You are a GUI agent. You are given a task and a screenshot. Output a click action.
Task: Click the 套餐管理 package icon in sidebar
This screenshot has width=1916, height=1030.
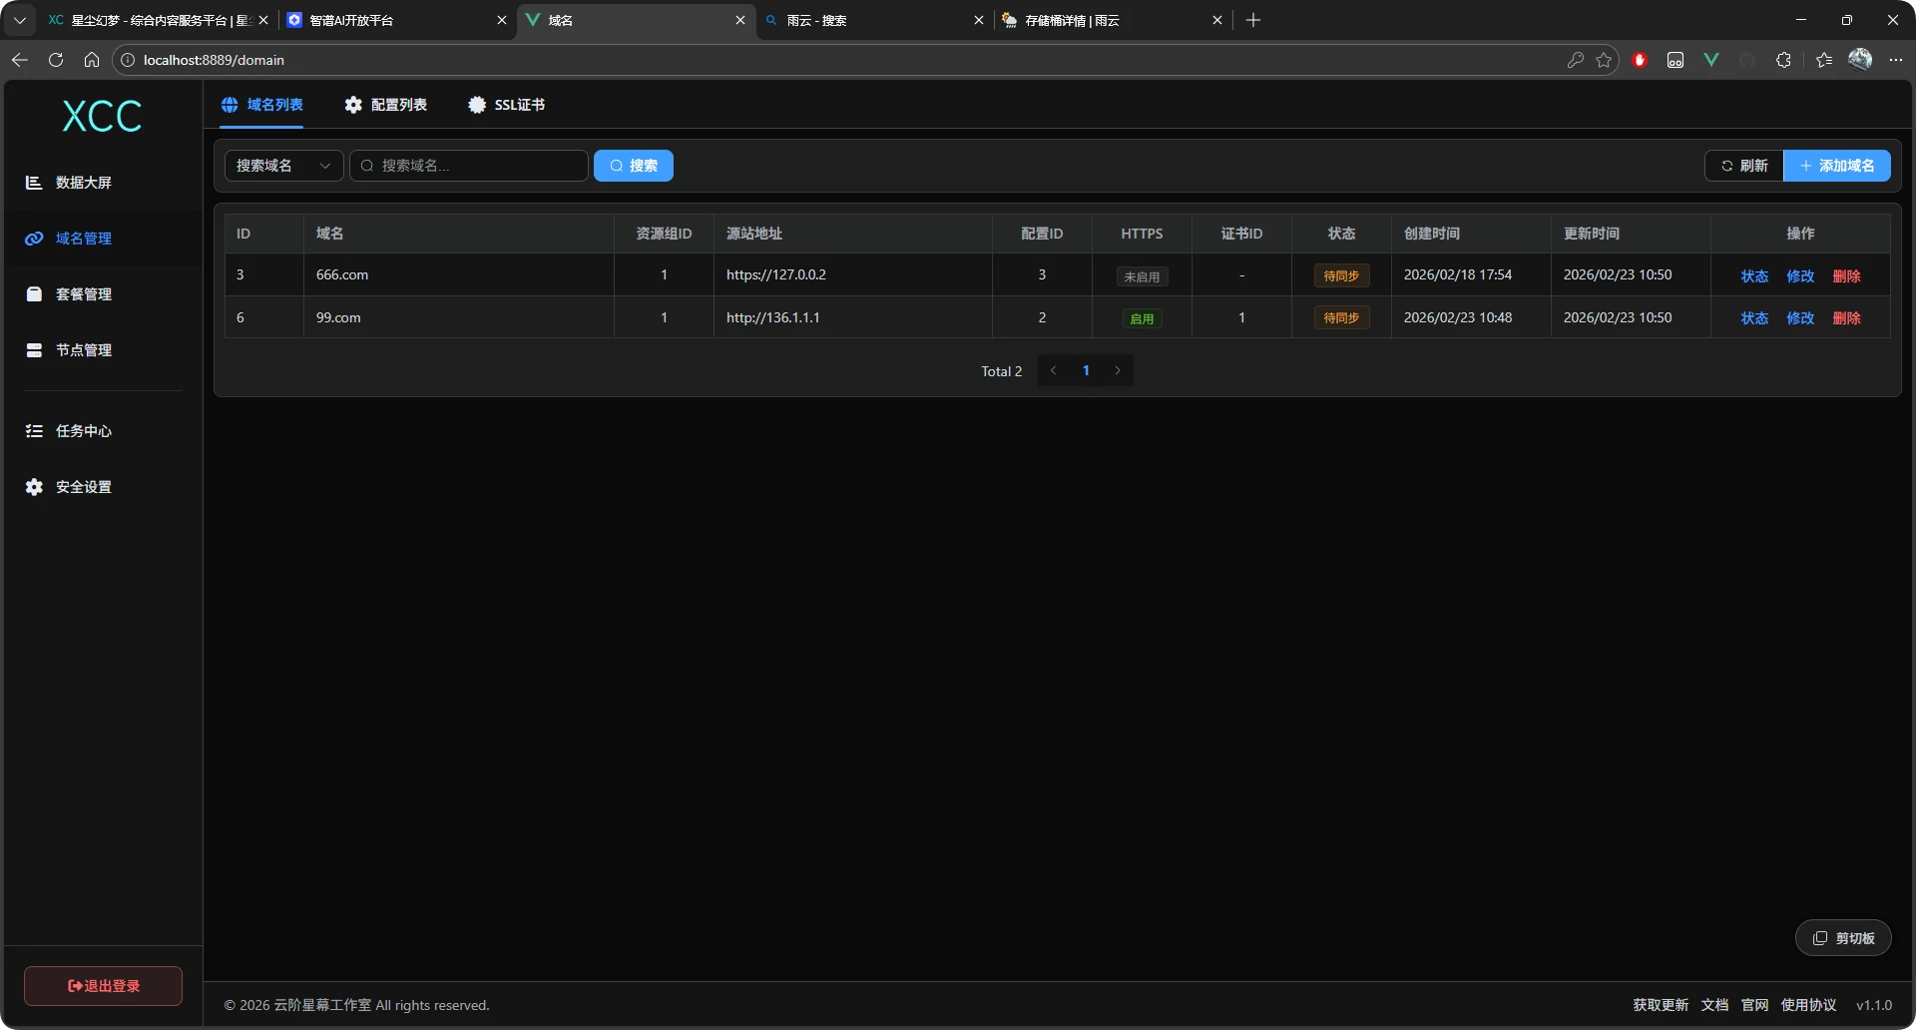(x=34, y=294)
